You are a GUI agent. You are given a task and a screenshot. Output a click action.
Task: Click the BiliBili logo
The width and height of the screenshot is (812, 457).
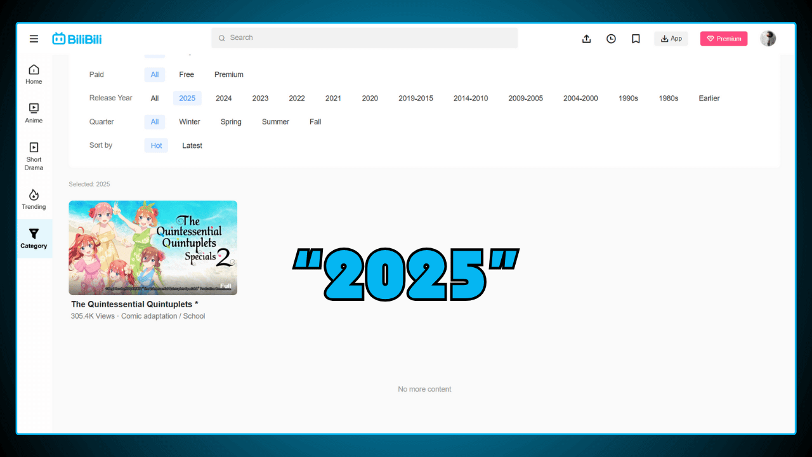tap(77, 39)
